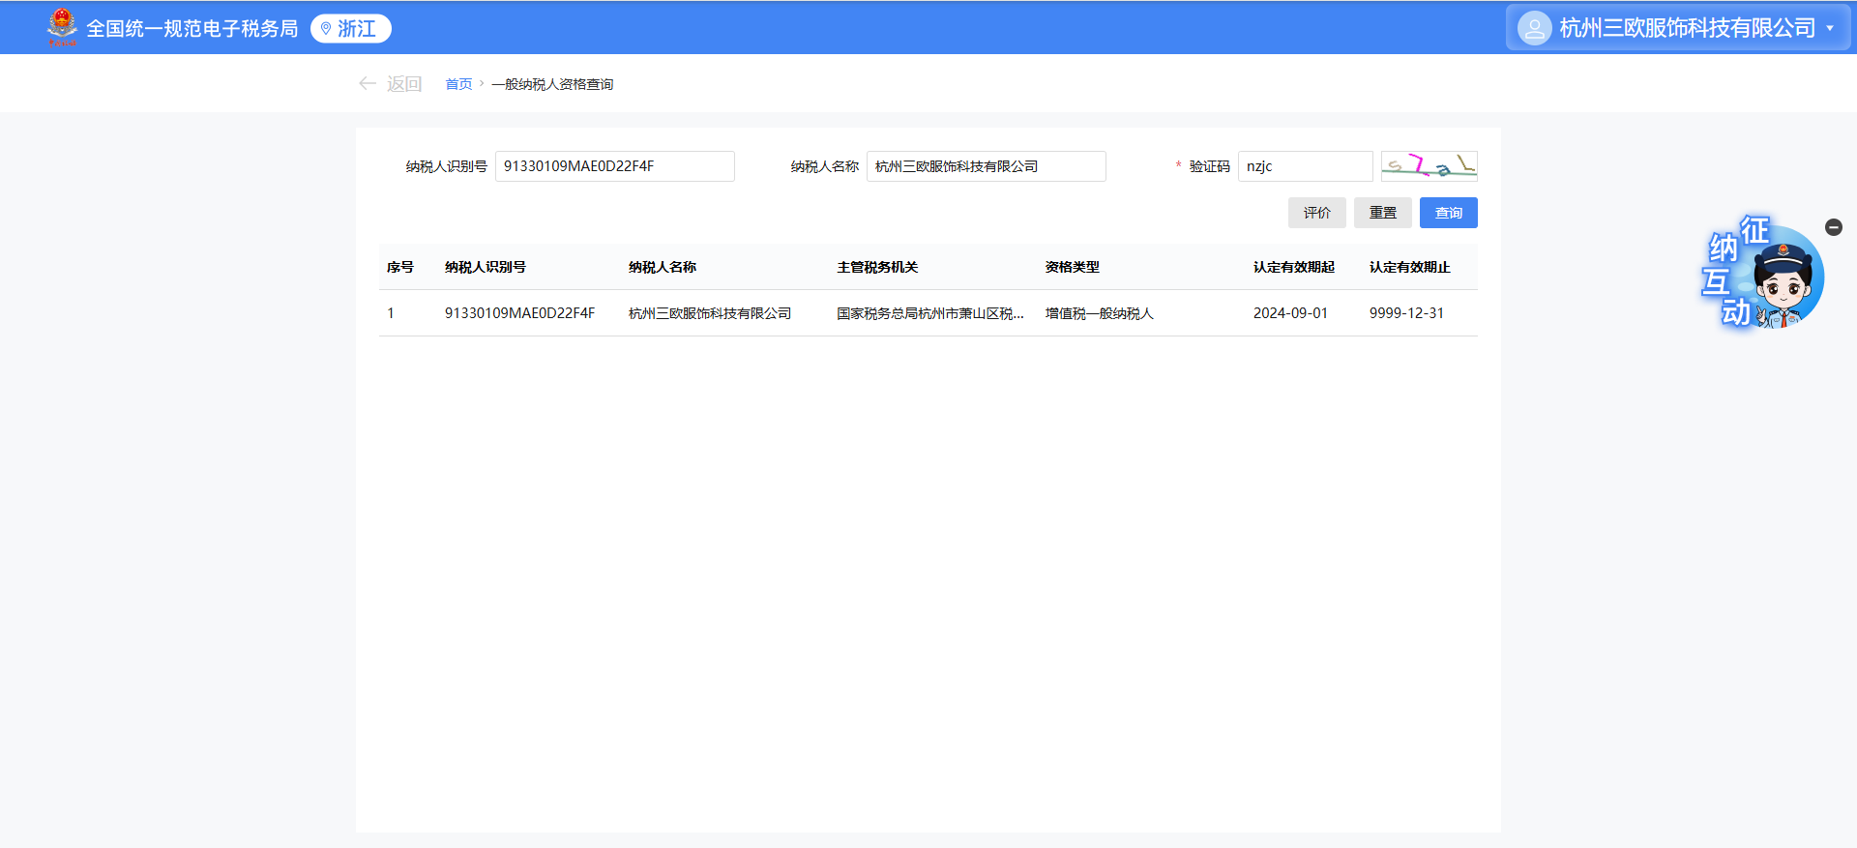Open the 浙江 region selector
Screen dimensions: 1857x848
(x=351, y=29)
